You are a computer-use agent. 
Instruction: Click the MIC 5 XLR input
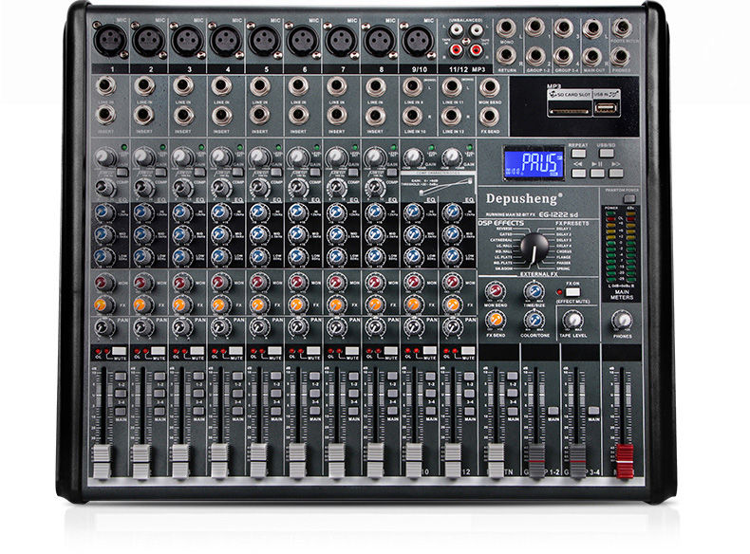point(265,41)
